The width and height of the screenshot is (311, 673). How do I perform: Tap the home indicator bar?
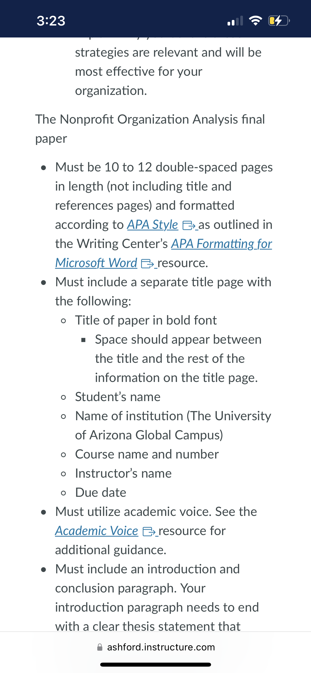pyautogui.click(x=155, y=664)
